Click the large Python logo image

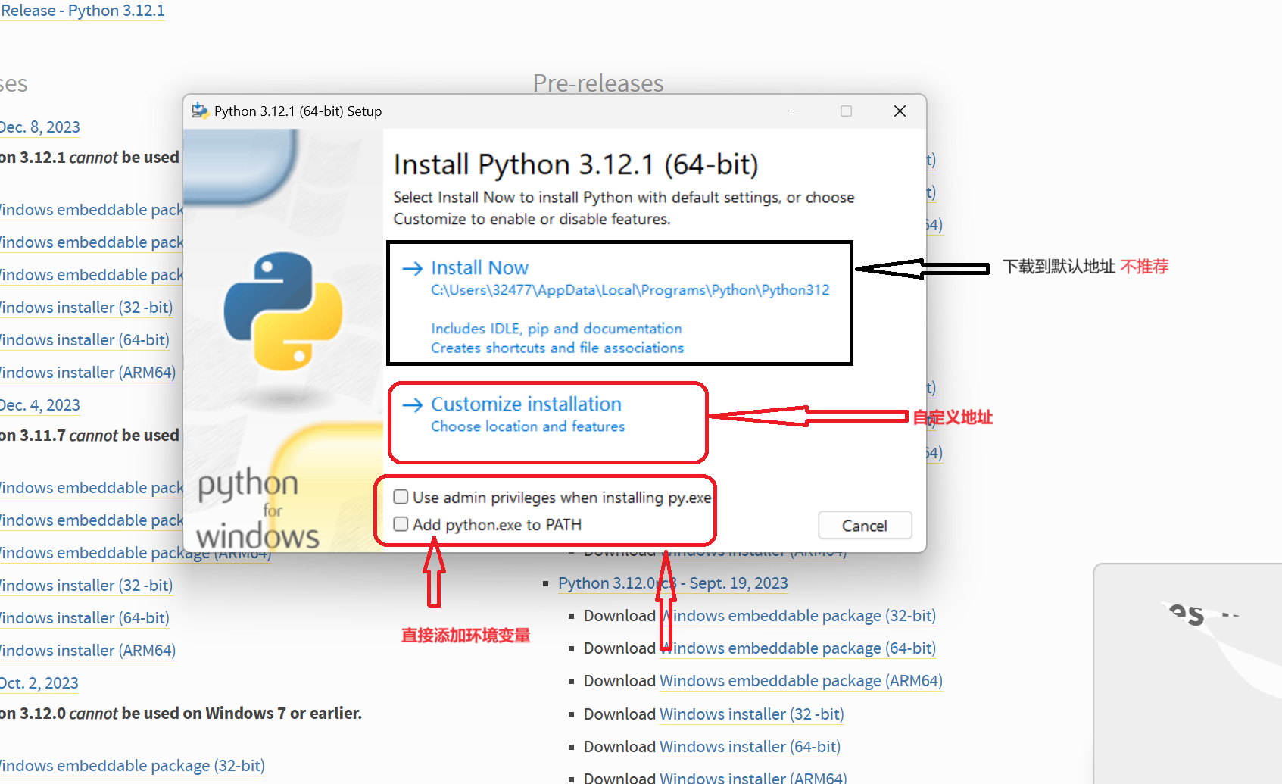(x=282, y=311)
